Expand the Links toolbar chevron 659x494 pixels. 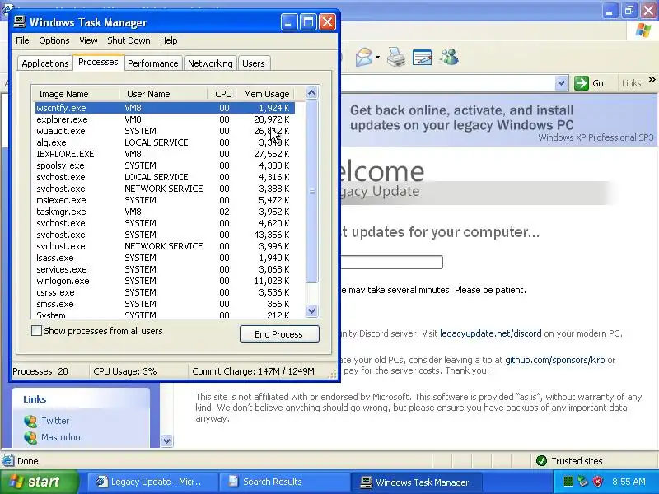coord(652,80)
